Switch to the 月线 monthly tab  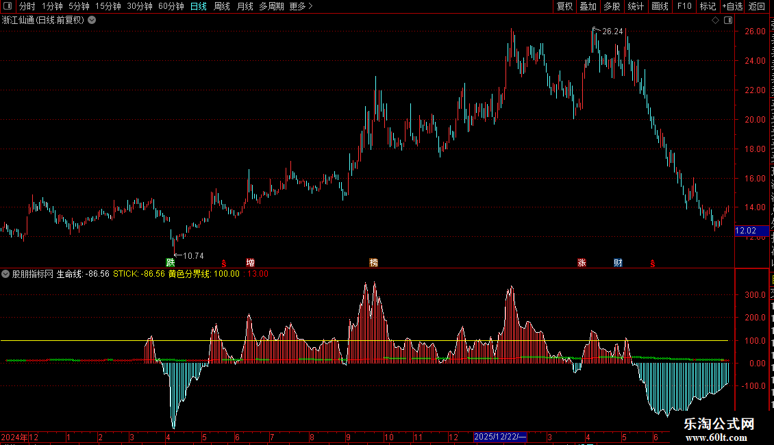245,6
